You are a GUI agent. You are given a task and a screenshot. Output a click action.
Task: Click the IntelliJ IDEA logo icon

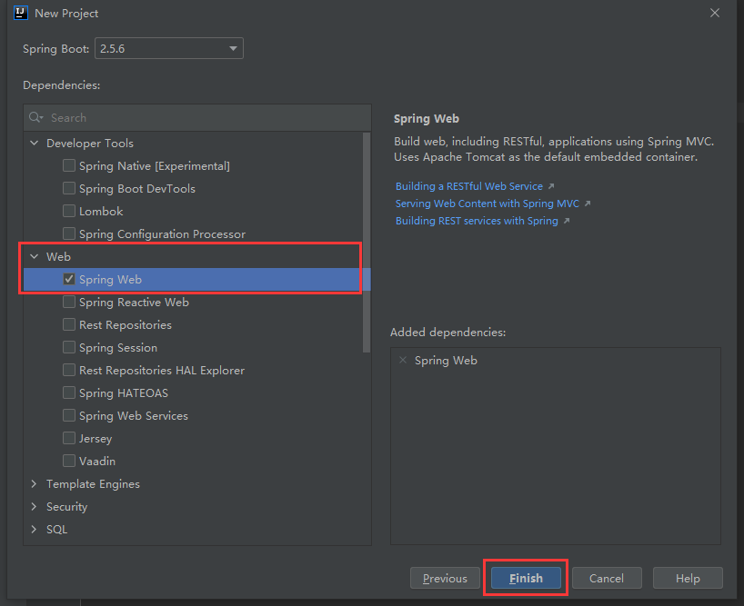[x=21, y=13]
